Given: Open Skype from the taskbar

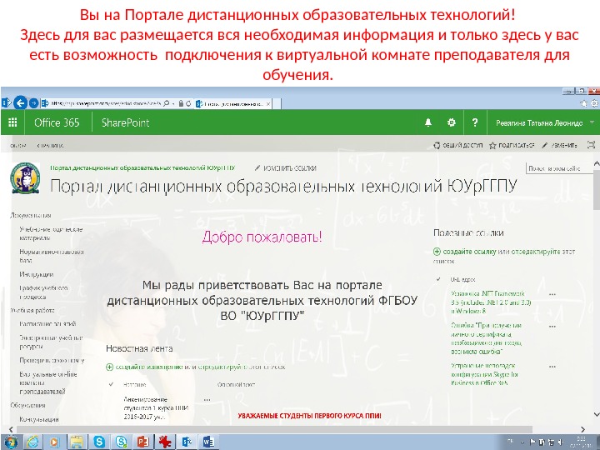Looking at the screenshot, I should click(x=99, y=442).
